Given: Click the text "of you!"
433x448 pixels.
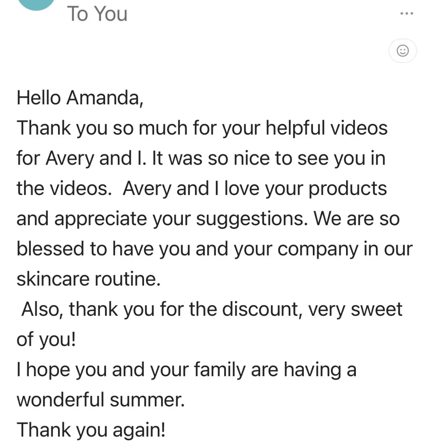Looking at the screenshot, I should pyautogui.click(x=47, y=339).
